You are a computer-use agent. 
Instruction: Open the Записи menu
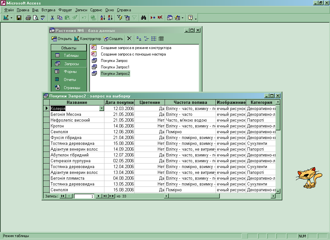81,10
